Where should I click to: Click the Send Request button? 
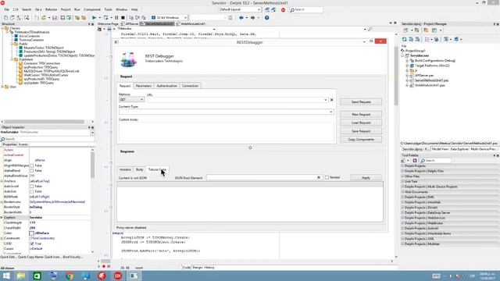tap(361, 102)
